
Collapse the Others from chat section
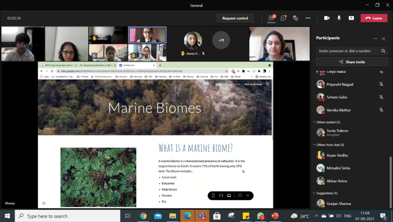click(x=314, y=145)
